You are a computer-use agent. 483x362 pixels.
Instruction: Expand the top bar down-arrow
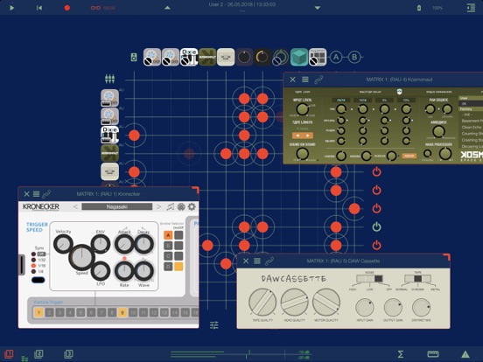coord(318,8)
